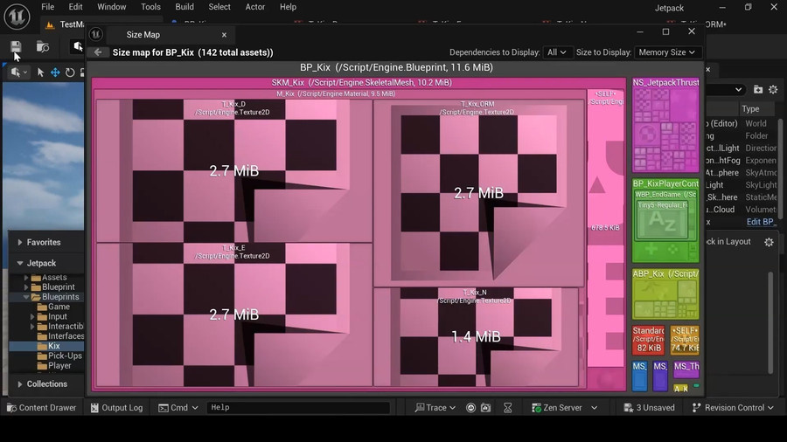Select the Kix folder
The height and width of the screenshot is (442, 787).
click(x=54, y=346)
